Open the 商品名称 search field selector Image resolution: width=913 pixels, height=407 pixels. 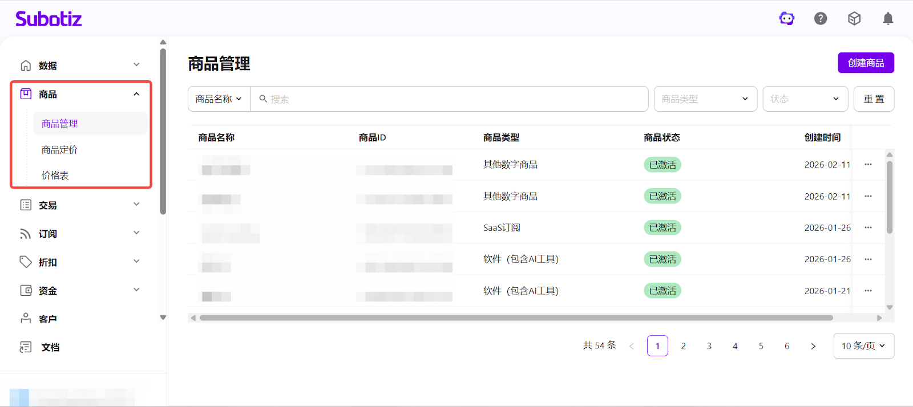219,99
